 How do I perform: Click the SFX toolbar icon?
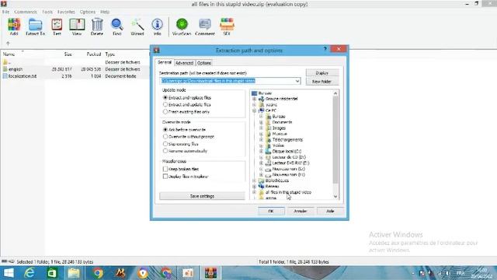(x=227, y=24)
